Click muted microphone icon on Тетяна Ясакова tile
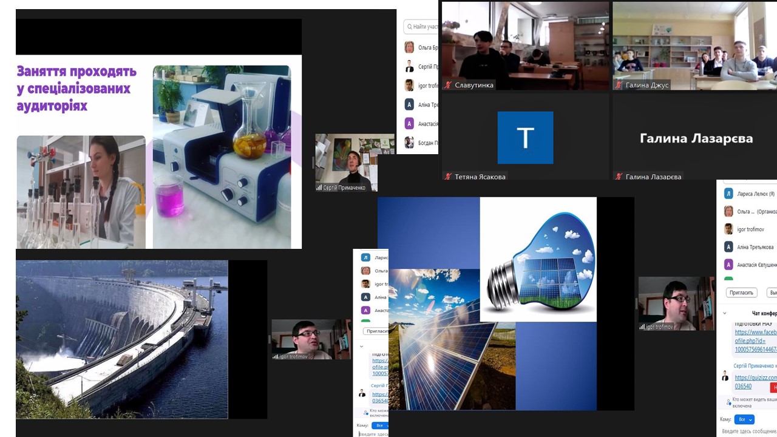The width and height of the screenshot is (777, 437). pos(448,177)
